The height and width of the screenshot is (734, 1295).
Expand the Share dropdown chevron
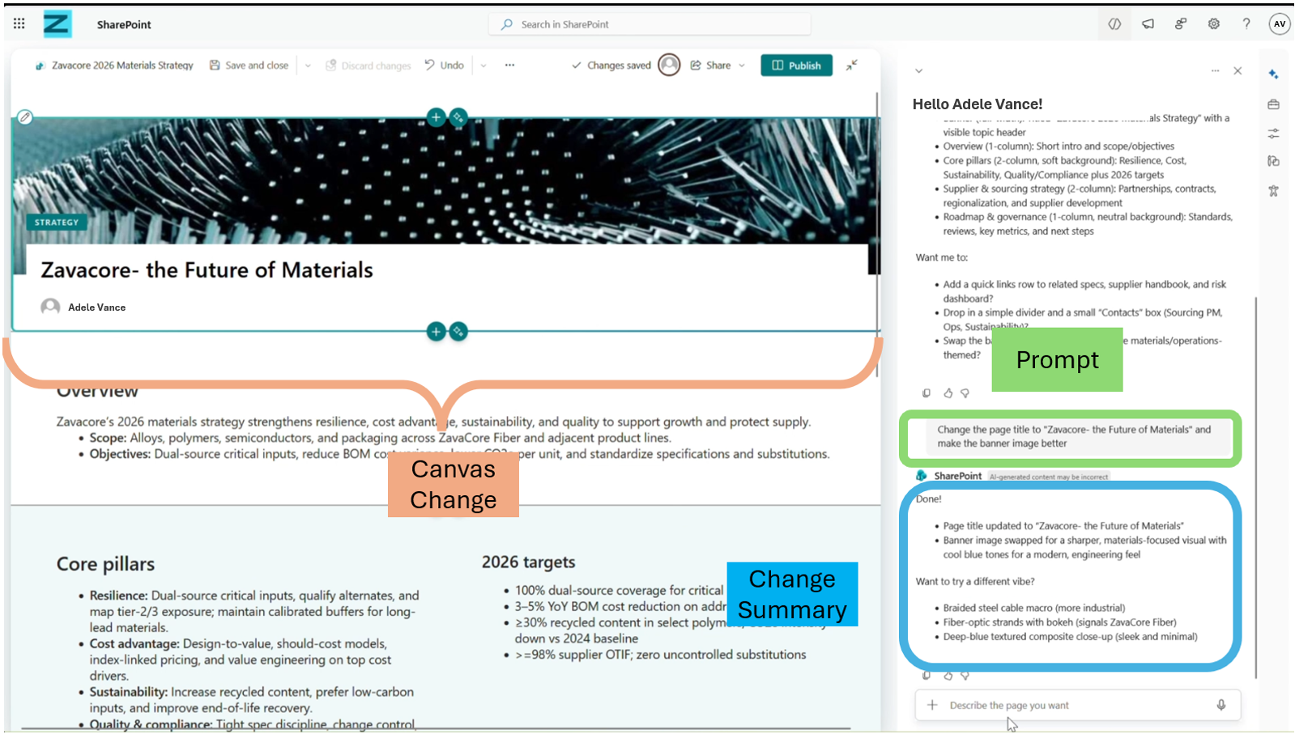pyautogui.click(x=742, y=66)
